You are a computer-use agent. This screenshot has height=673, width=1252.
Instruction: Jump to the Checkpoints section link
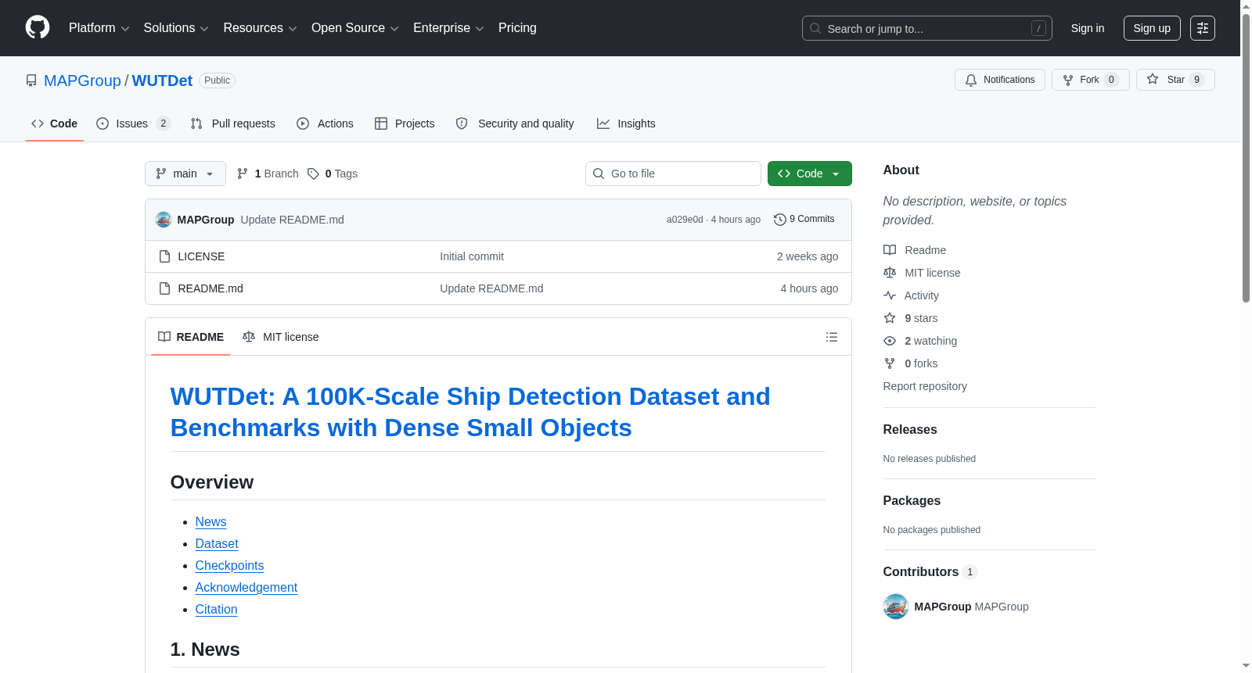[x=229, y=566]
